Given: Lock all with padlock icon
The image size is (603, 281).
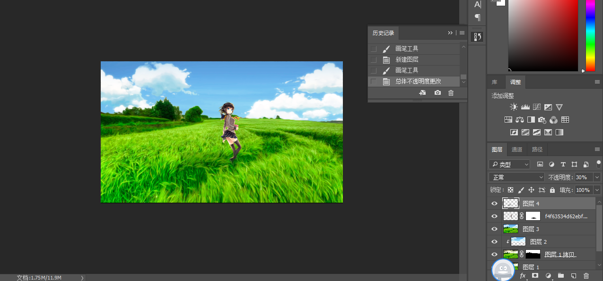Looking at the screenshot, I should point(552,190).
